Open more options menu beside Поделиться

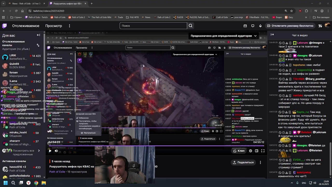click(260, 162)
